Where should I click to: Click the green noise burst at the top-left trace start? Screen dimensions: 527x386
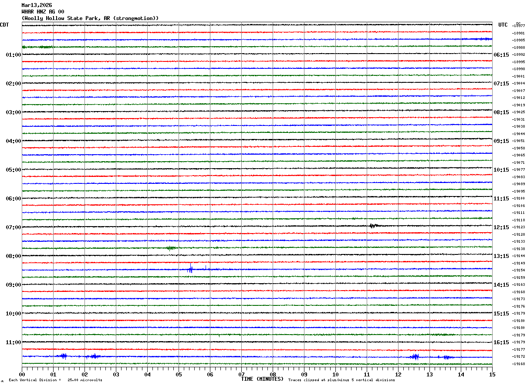(37, 47)
